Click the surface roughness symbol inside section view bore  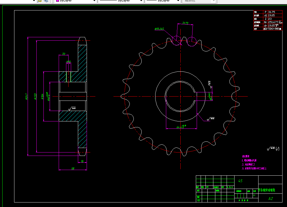pyautogui.click(x=72, y=109)
